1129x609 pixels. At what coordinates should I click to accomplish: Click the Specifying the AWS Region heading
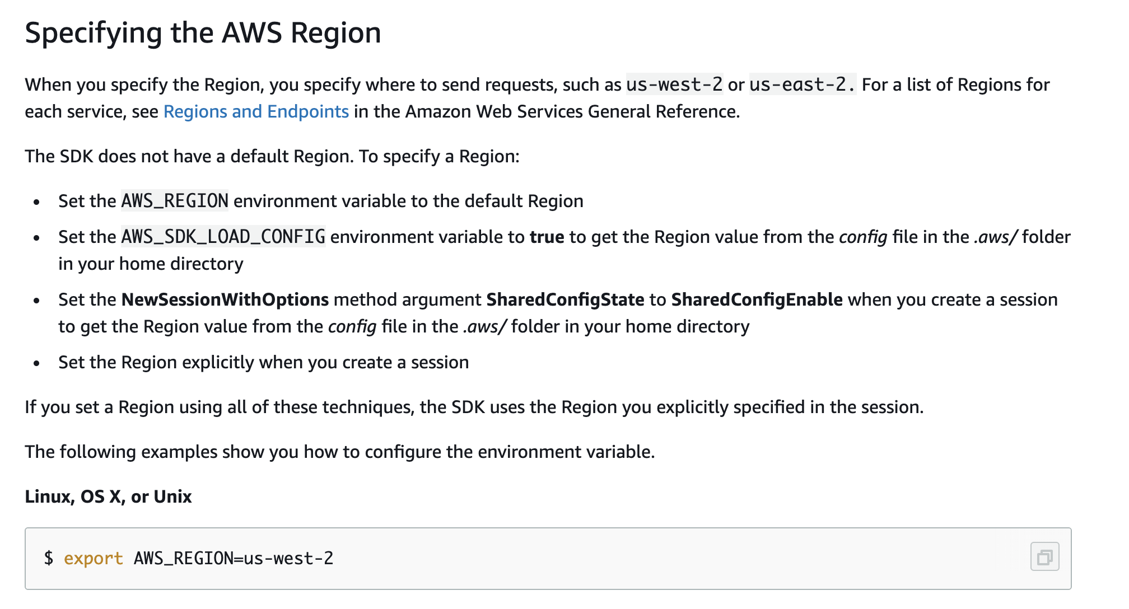(x=203, y=32)
